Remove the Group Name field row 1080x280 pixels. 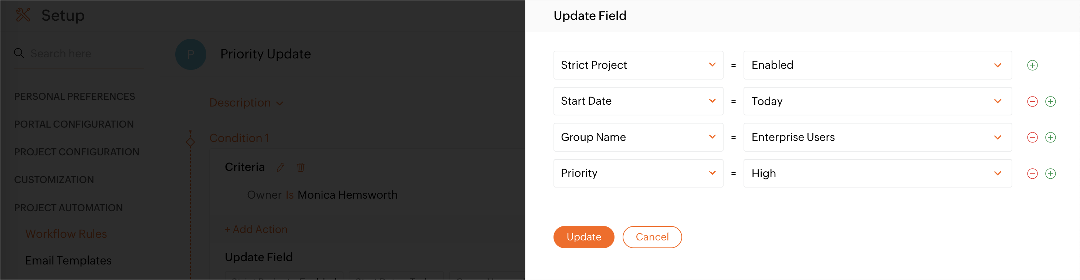pyautogui.click(x=1032, y=138)
